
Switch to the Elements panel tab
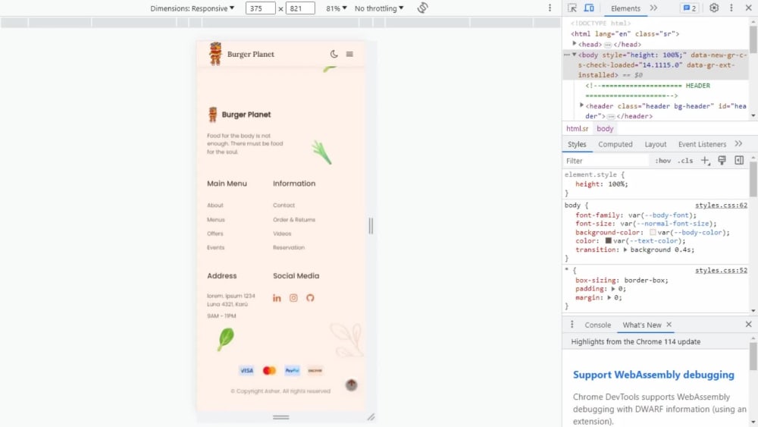[x=625, y=8]
